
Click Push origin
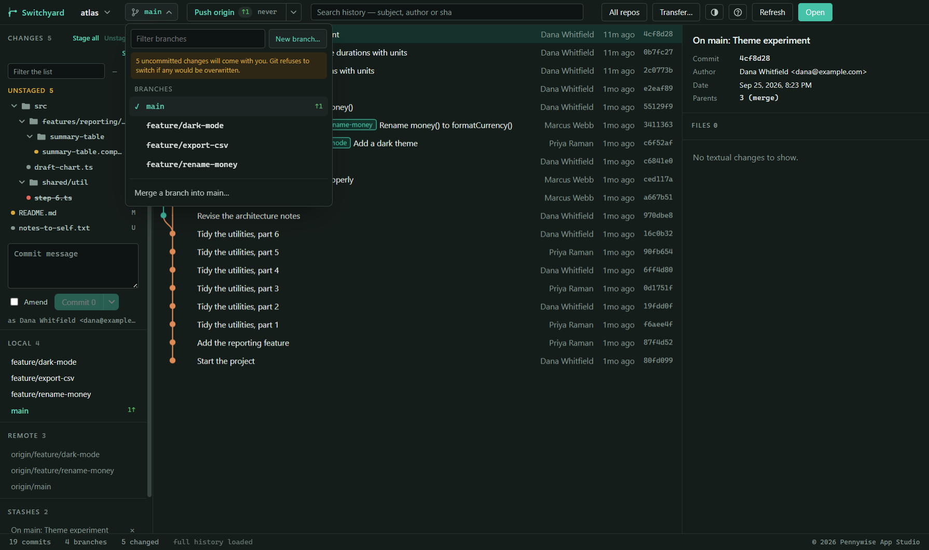237,12
